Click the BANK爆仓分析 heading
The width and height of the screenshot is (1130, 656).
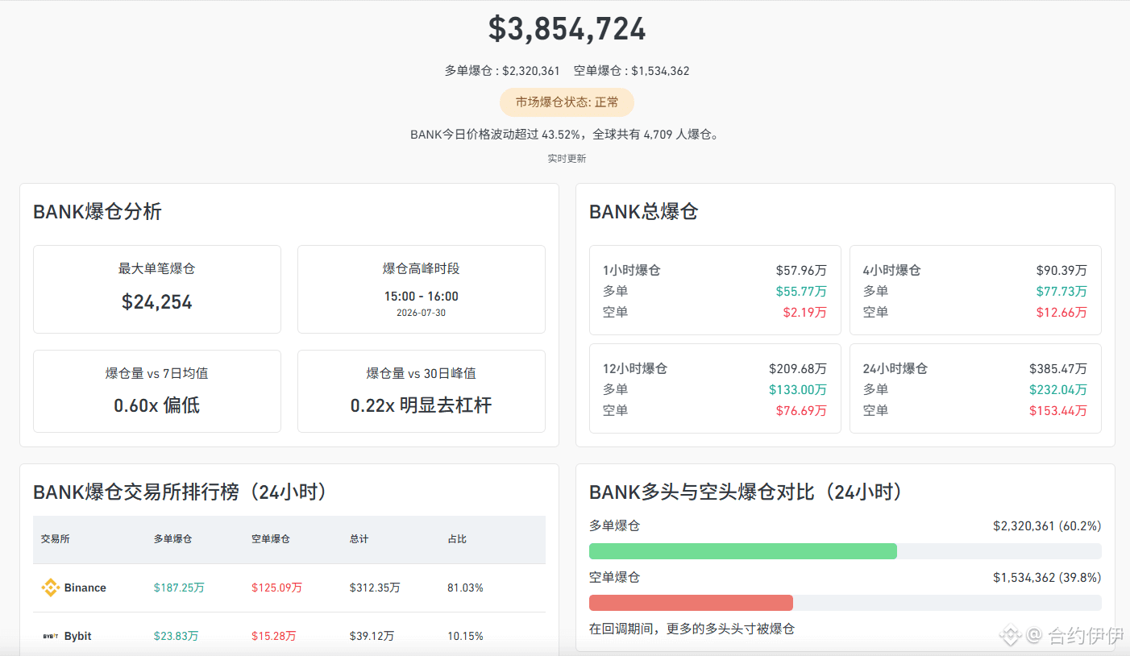(x=98, y=212)
